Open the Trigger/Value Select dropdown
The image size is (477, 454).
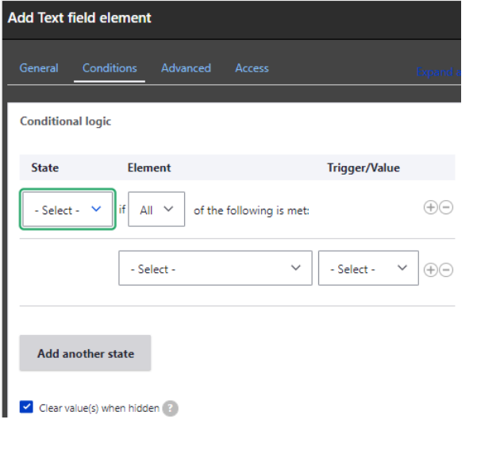tap(368, 268)
